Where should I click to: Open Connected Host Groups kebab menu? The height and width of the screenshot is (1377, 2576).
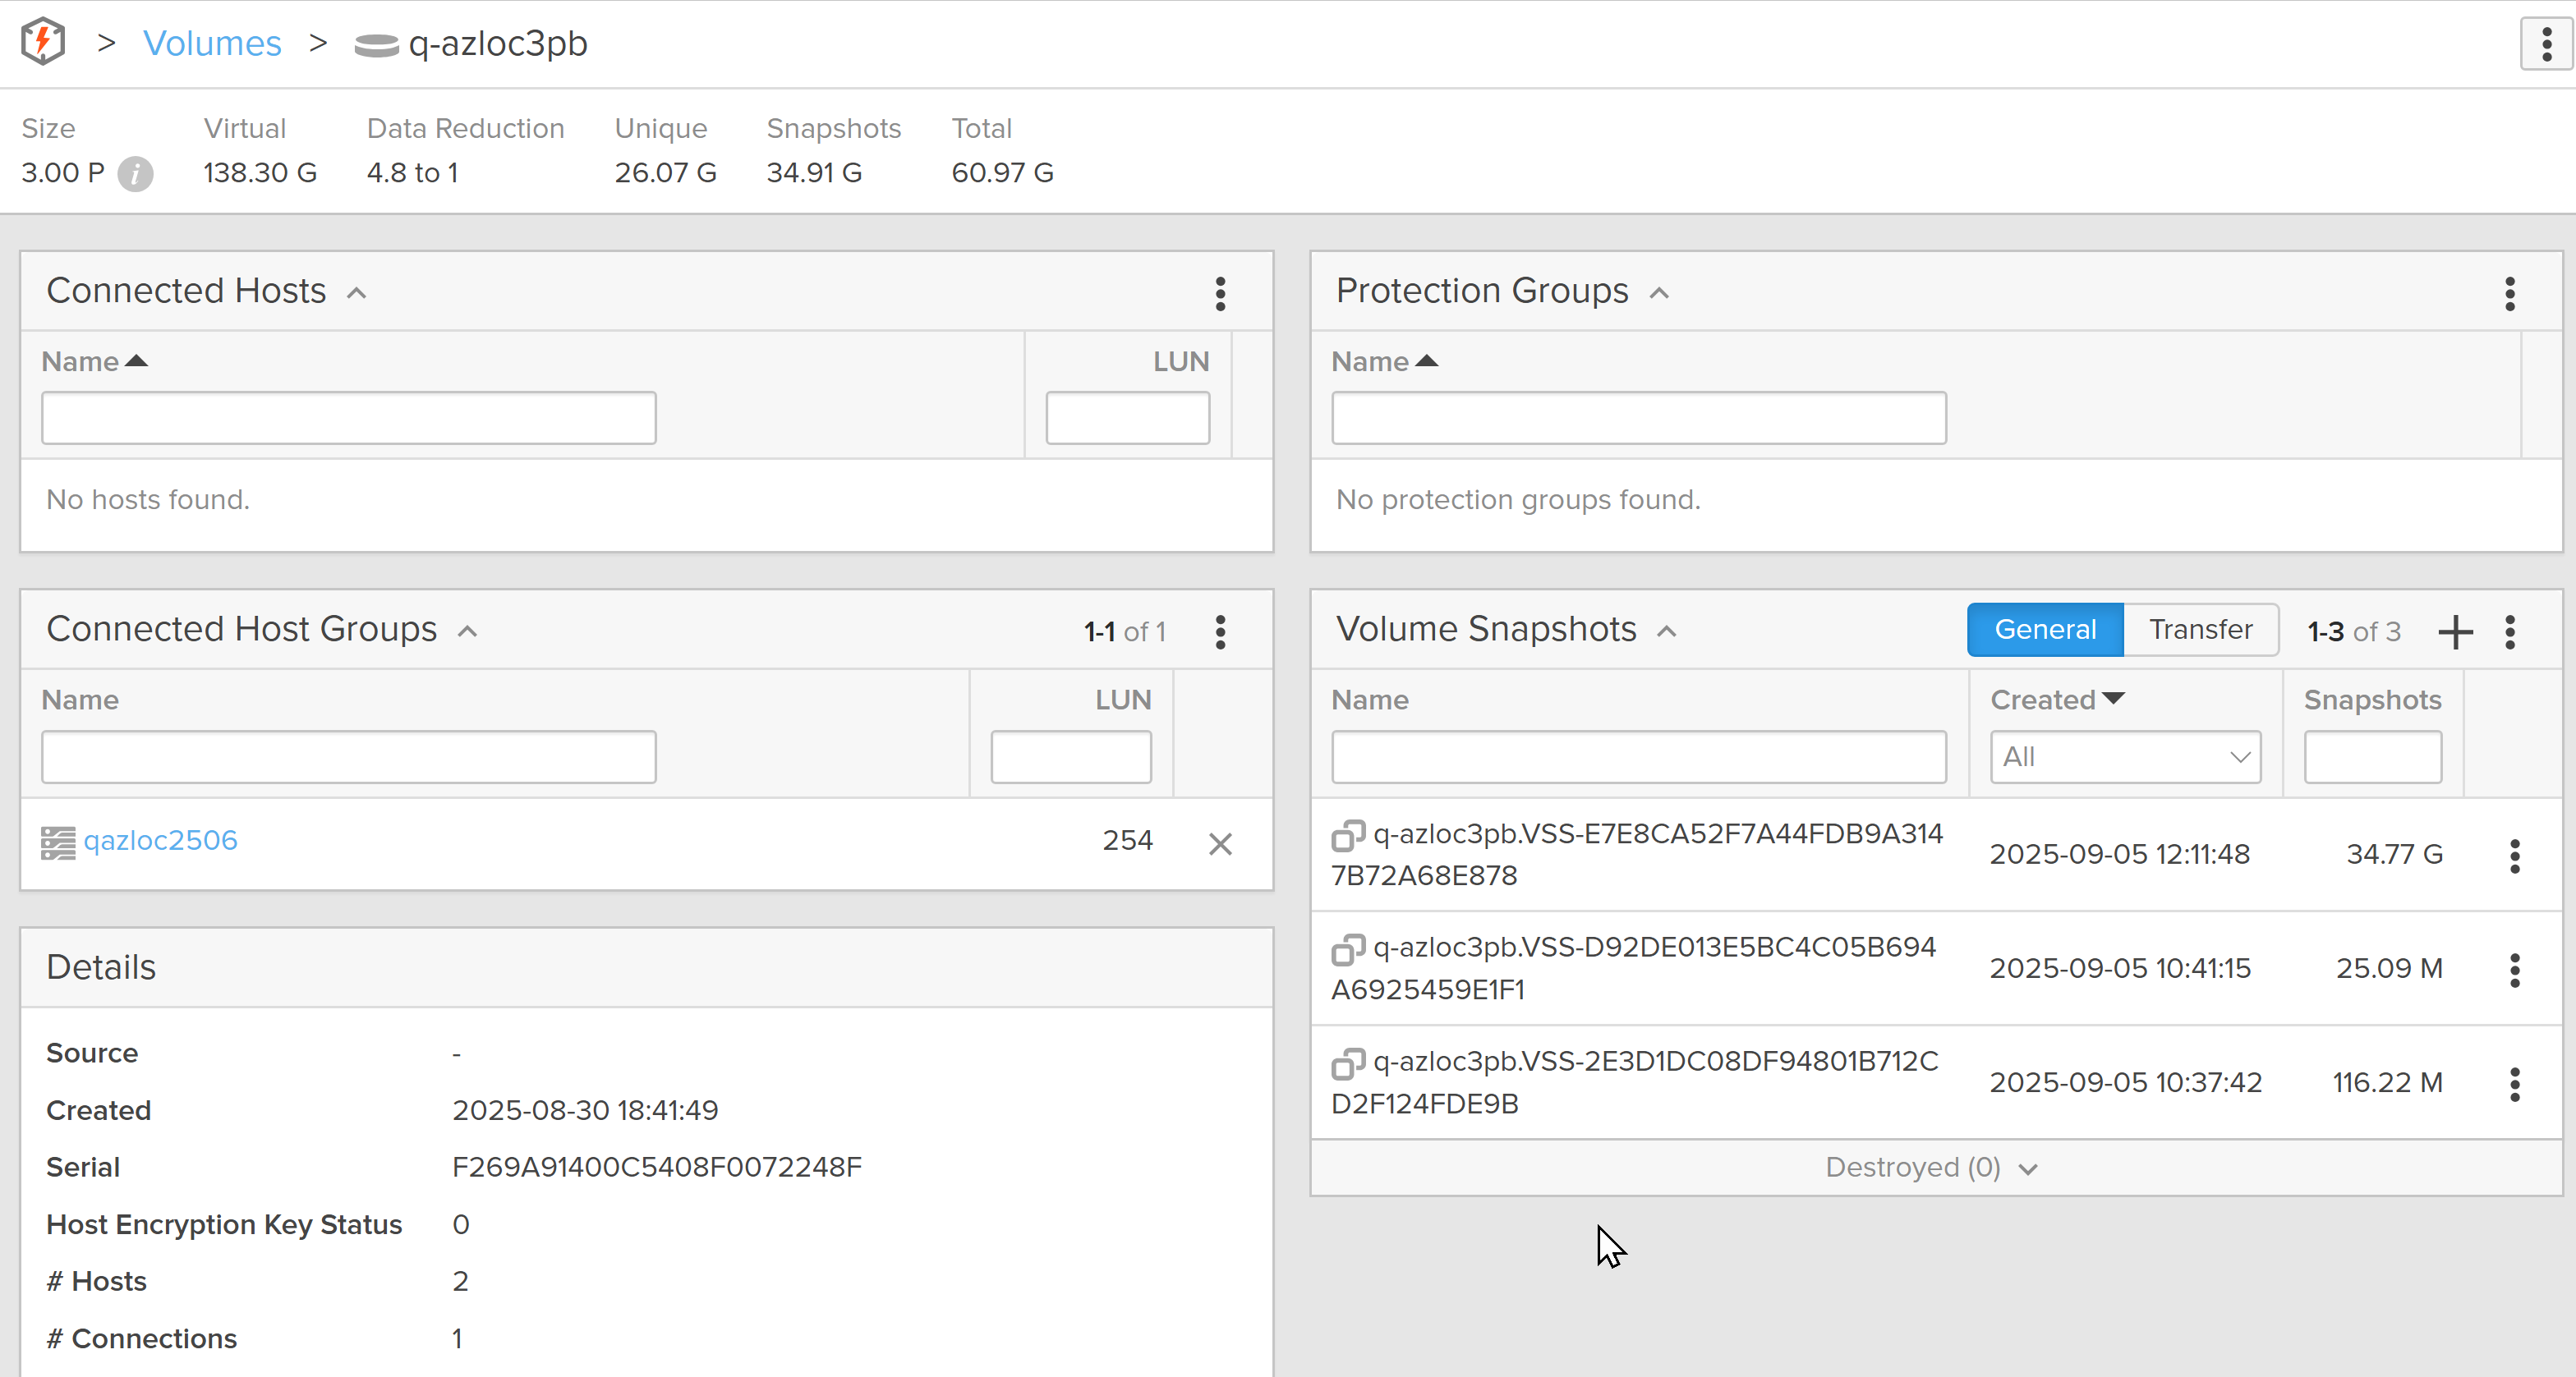1220,631
